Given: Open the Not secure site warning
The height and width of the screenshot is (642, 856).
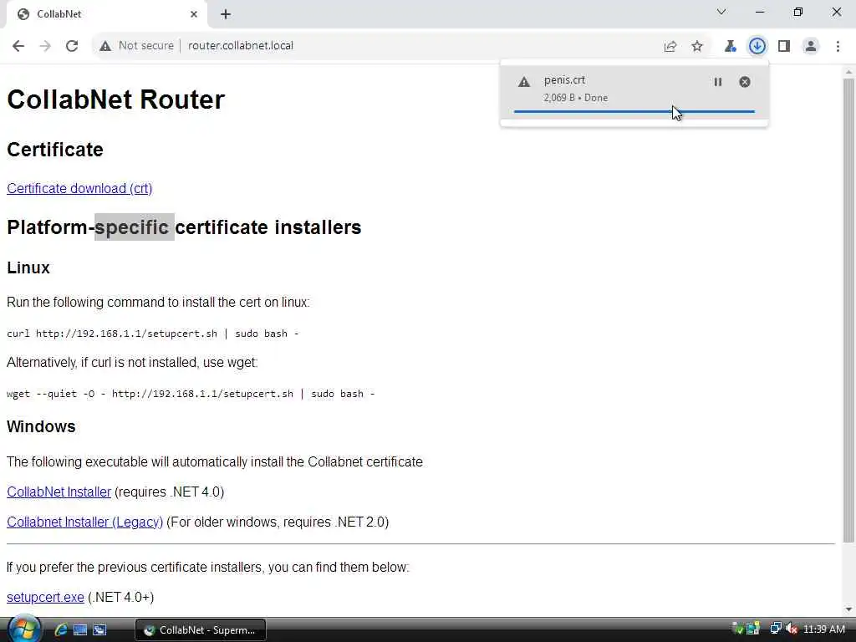Looking at the screenshot, I should [x=136, y=46].
